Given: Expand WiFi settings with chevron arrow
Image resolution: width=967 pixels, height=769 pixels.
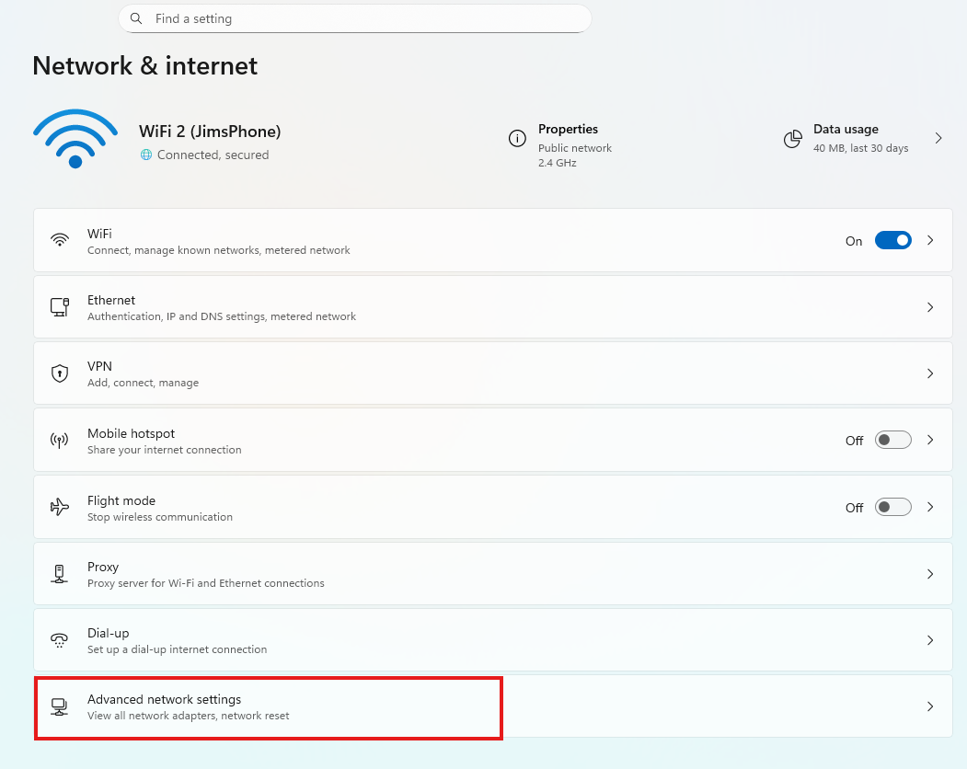Looking at the screenshot, I should point(930,240).
